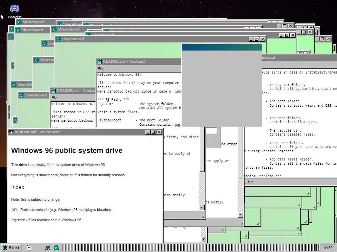Click the 'Index' heading in MD Viewer

pyautogui.click(x=18, y=187)
